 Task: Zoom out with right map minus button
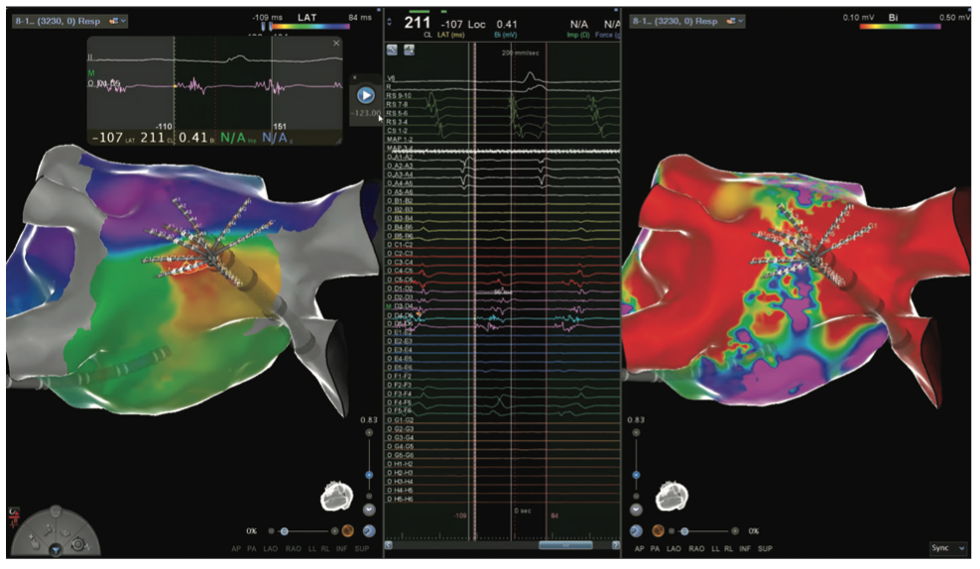coord(636,496)
